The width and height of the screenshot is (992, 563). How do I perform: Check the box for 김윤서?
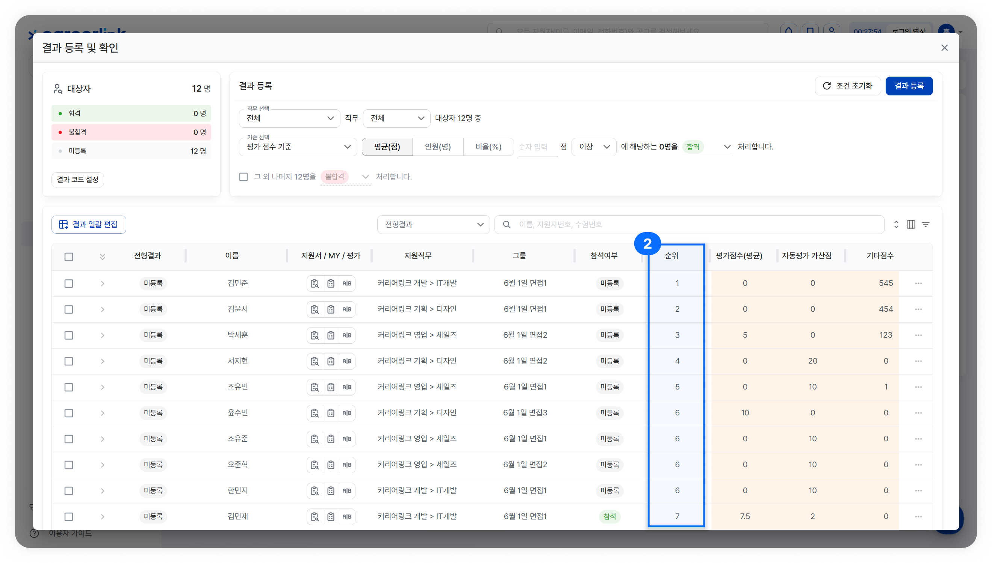69,309
